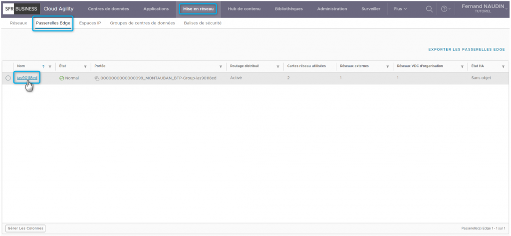Sort the Nom column with the arrow

(x=43, y=66)
